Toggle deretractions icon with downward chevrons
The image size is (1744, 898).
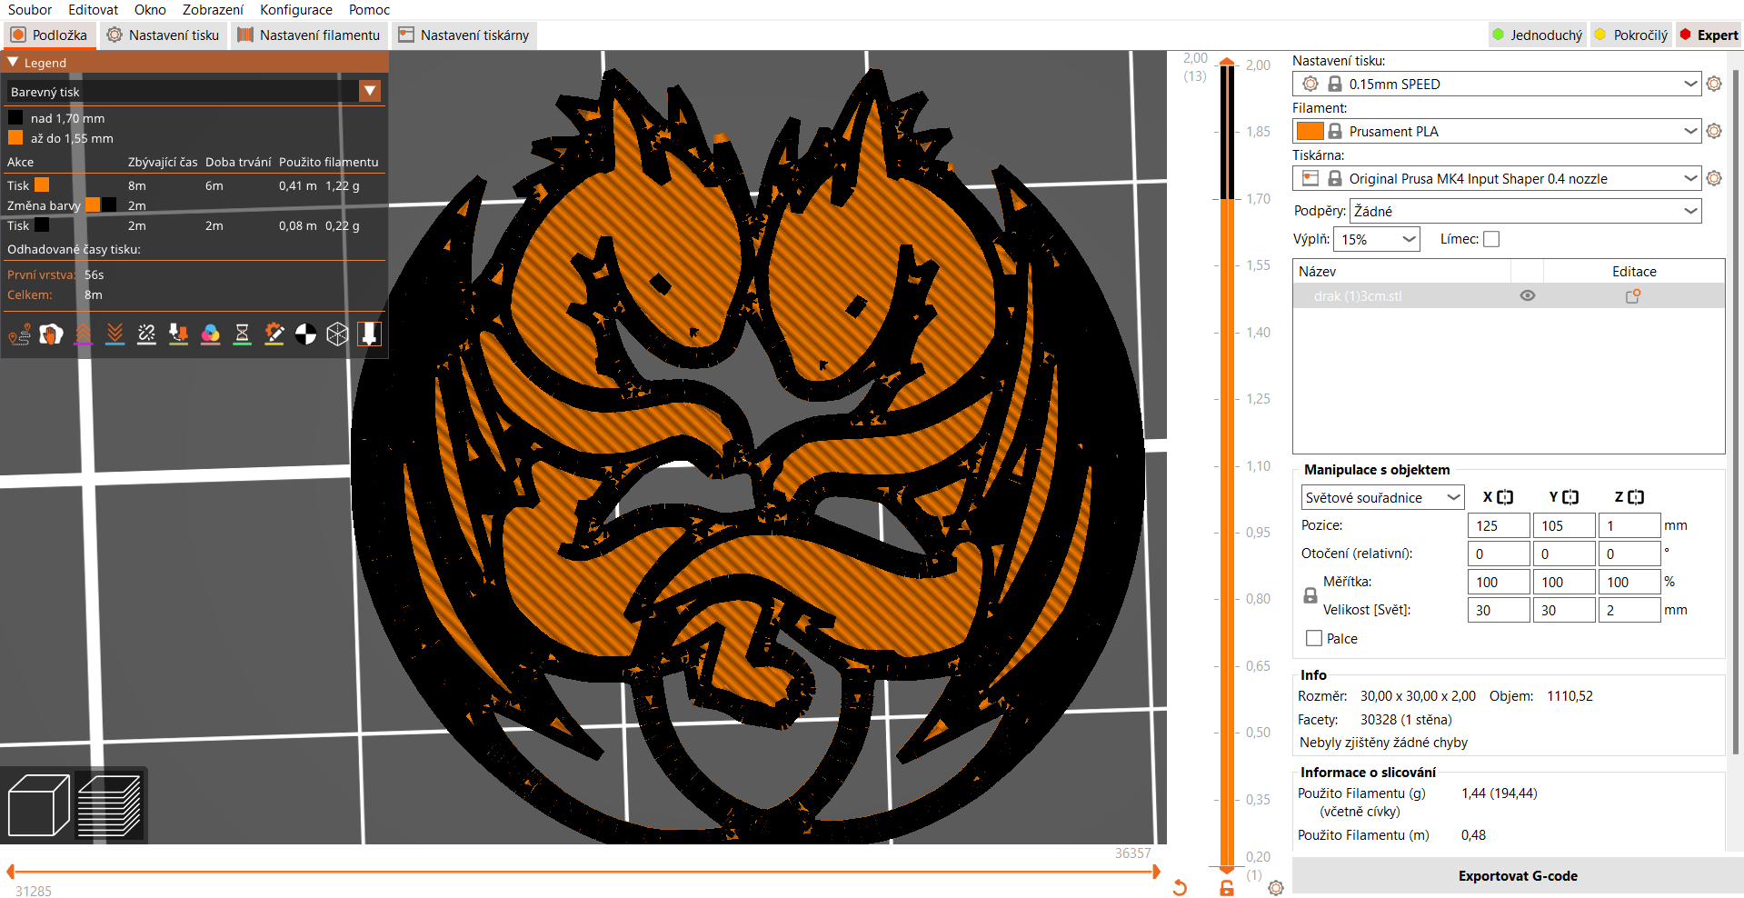115,334
